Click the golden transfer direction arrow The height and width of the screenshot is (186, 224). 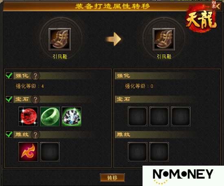114,39
